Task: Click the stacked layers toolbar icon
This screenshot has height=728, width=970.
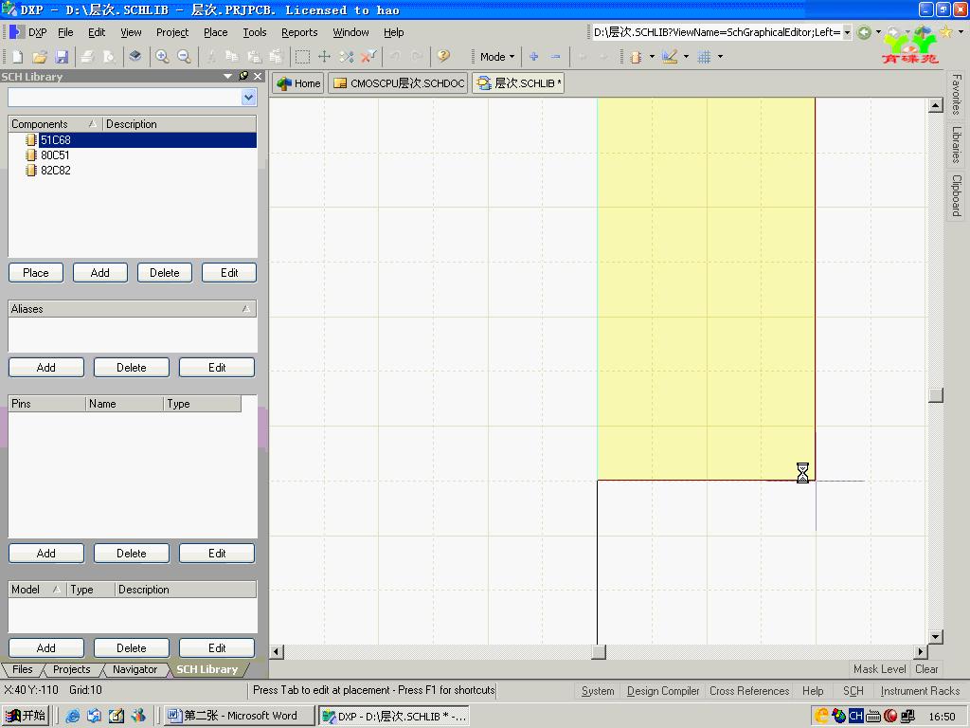Action: (135, 57)
